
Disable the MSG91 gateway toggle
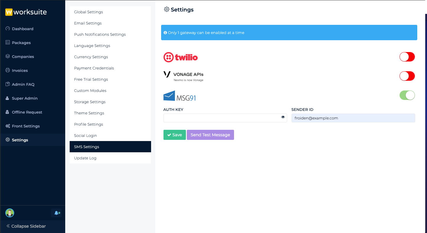[x=407, y=95]
